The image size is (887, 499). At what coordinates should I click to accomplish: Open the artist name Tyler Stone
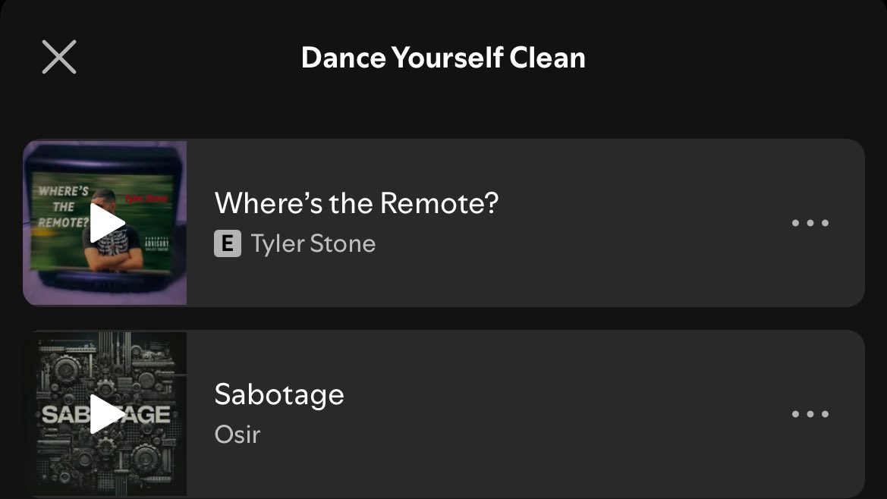[x=313, y=243]
